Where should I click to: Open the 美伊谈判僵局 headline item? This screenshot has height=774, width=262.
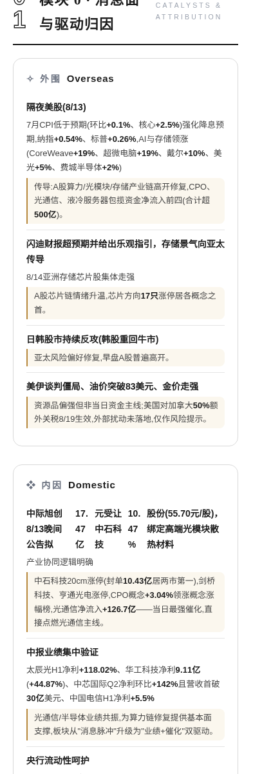pyautogui.click(x=113, y=386)
